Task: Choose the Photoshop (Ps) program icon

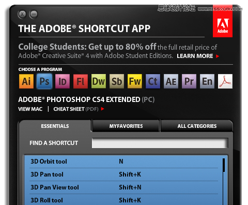Action: coord(44,81)
